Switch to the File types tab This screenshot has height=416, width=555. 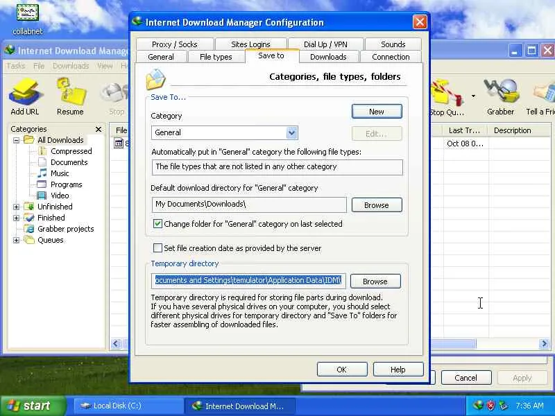(216, 57)
